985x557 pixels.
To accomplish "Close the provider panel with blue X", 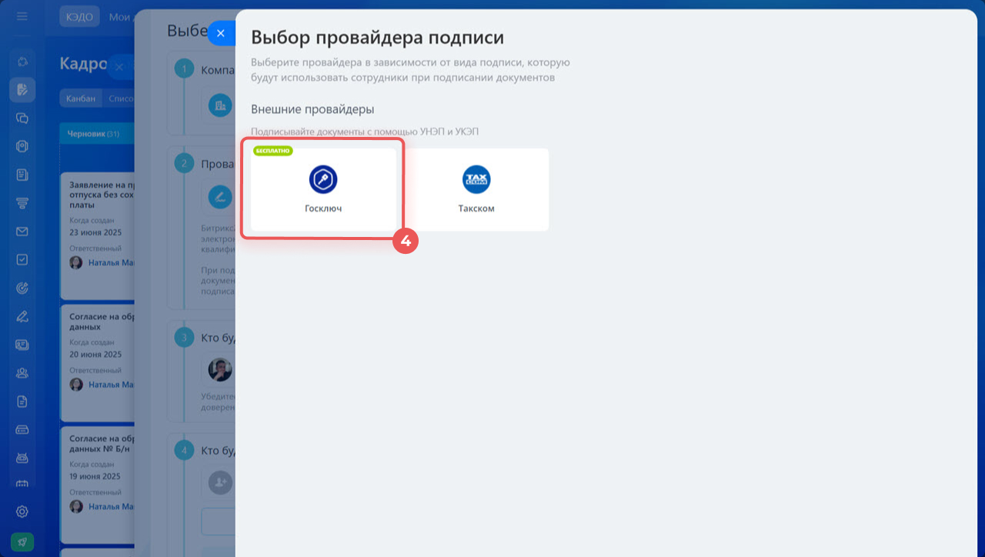I will (x=221, y=33).
